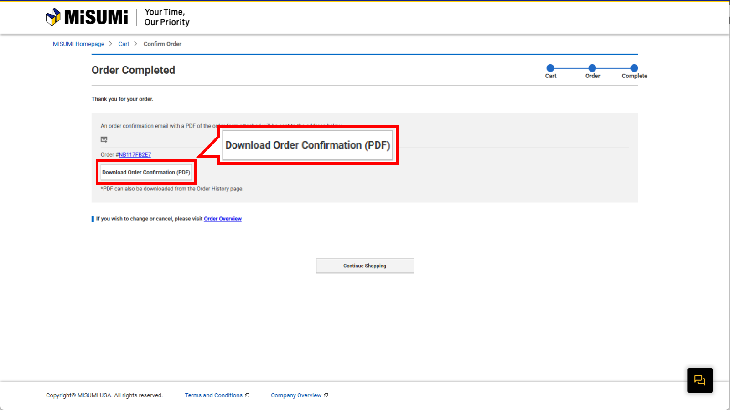Open order number NB117FB2E7 link
The height and width of the screenshot is (410, 730).
(135, 155)
